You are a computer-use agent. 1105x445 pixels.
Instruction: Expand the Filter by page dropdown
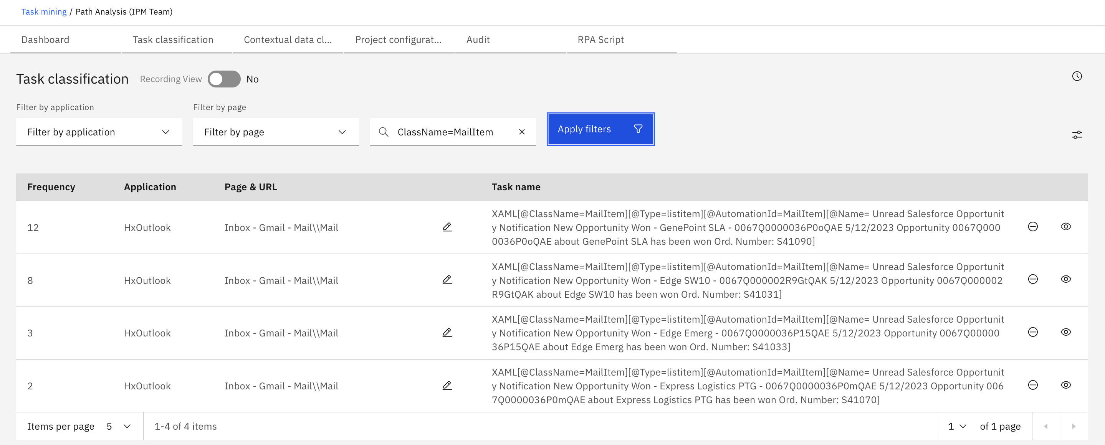coord(275,132)
